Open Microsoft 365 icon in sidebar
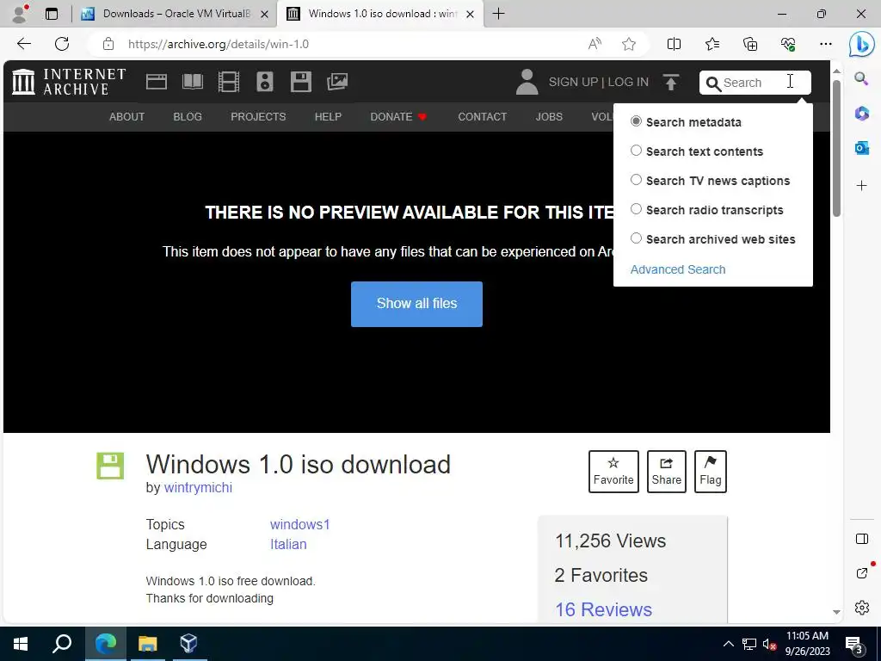 (861, 113)
